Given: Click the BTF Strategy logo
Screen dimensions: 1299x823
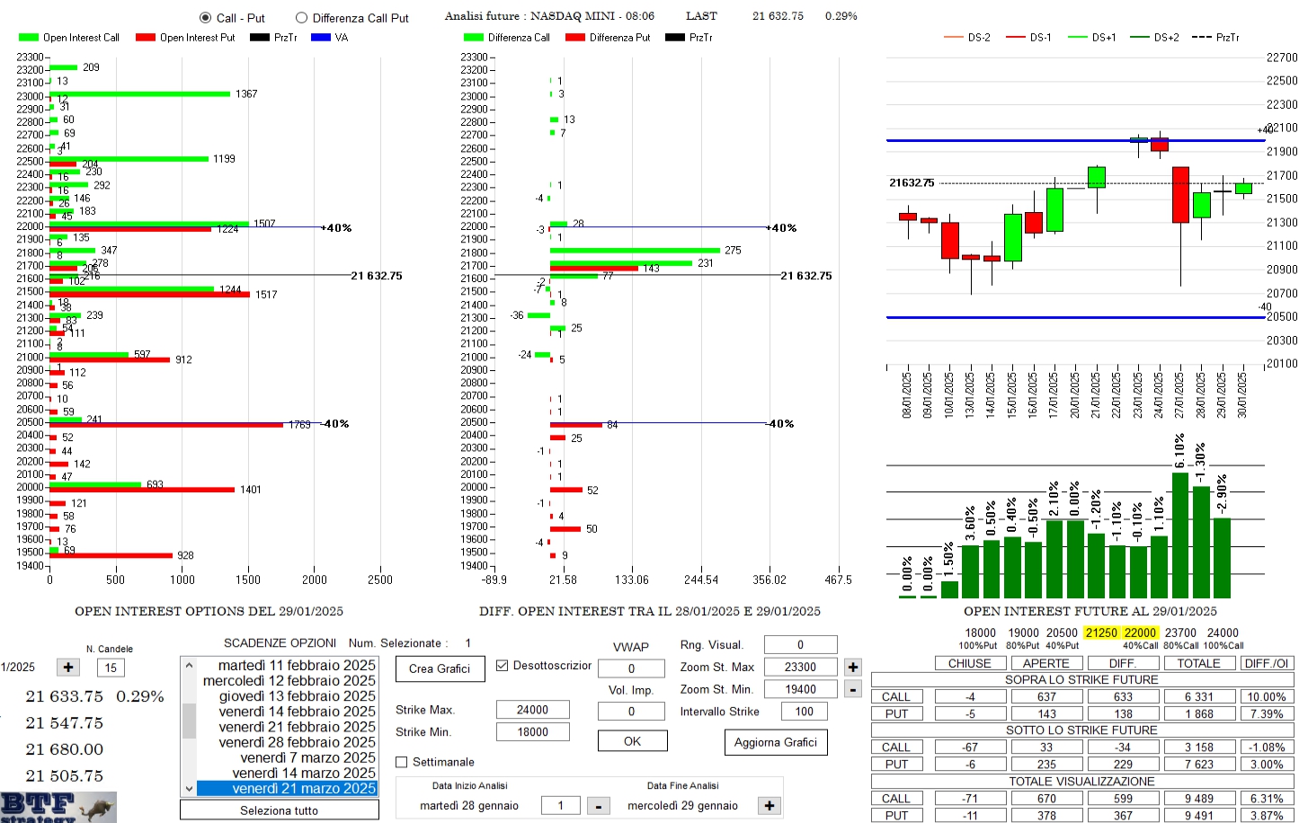Looking at the screenshot, I should point(58,807).
